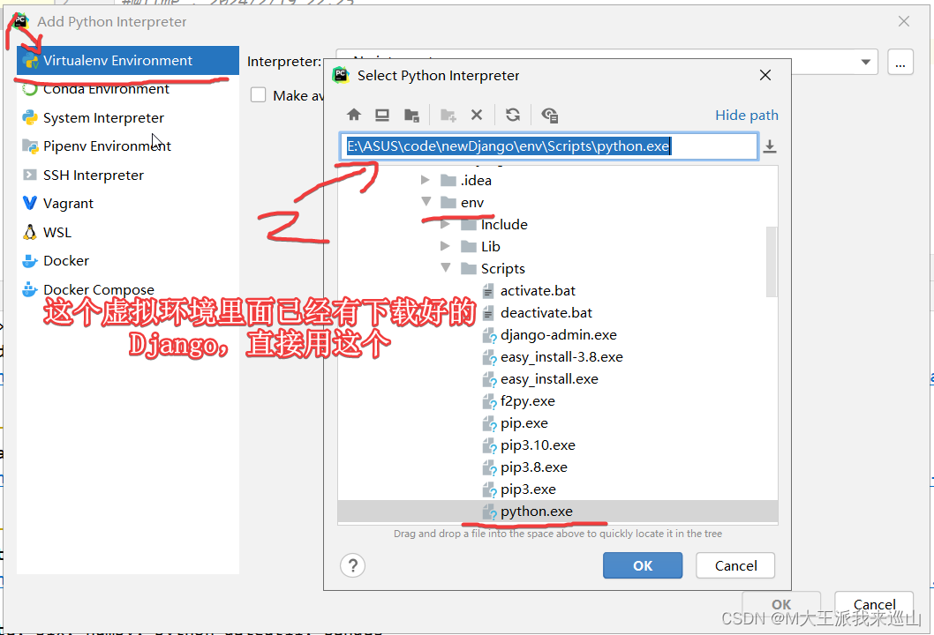Click the Home directory toolbar icon
This screenshot has height=635, width=934.
[354, 115]
